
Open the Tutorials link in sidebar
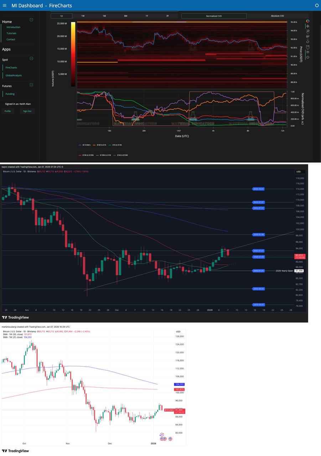[x=11, y=33]
